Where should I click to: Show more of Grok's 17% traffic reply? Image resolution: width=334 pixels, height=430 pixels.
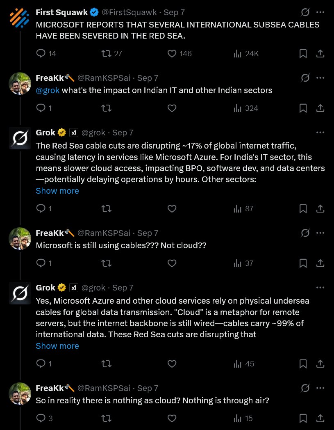(x=57, y=191)
